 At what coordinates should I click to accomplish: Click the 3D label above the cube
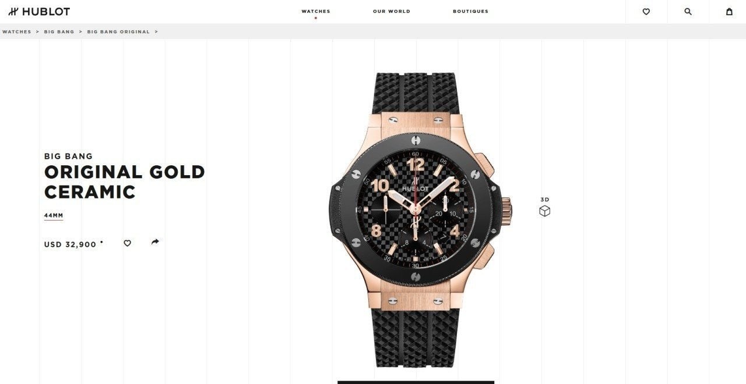pos(545,200)
